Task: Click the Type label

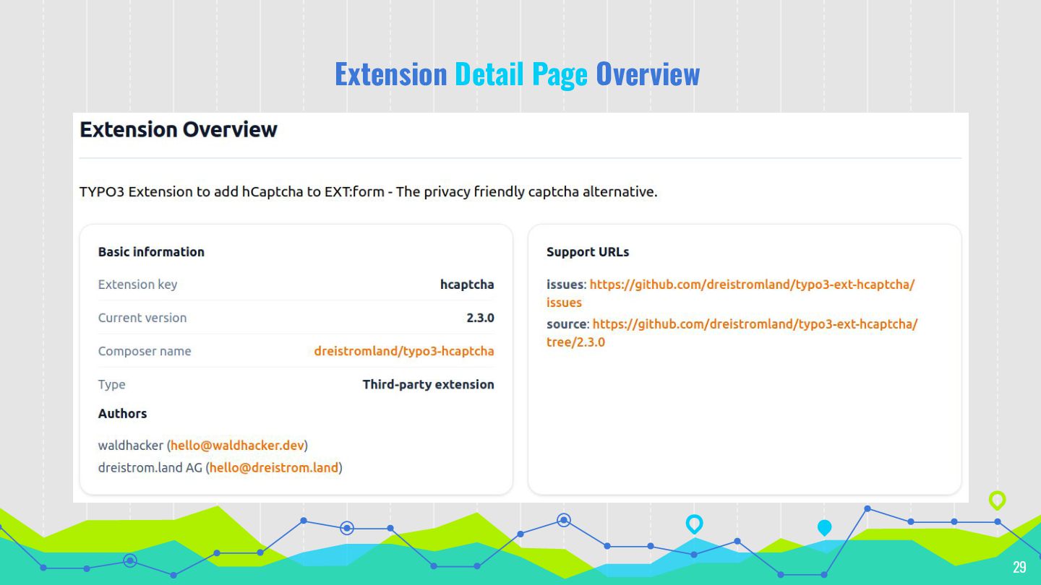Action: tap(112, 384)
